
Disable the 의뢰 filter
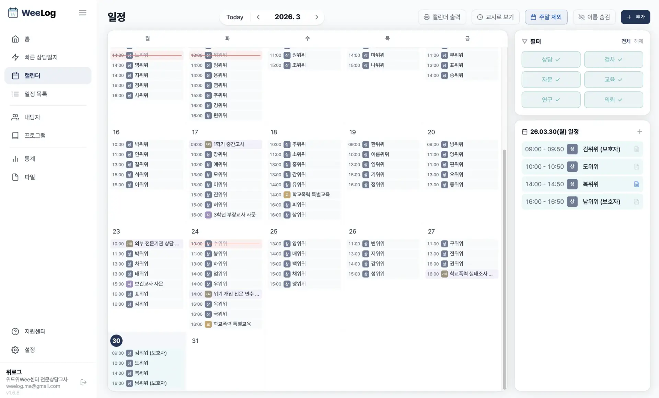point(613,100)
